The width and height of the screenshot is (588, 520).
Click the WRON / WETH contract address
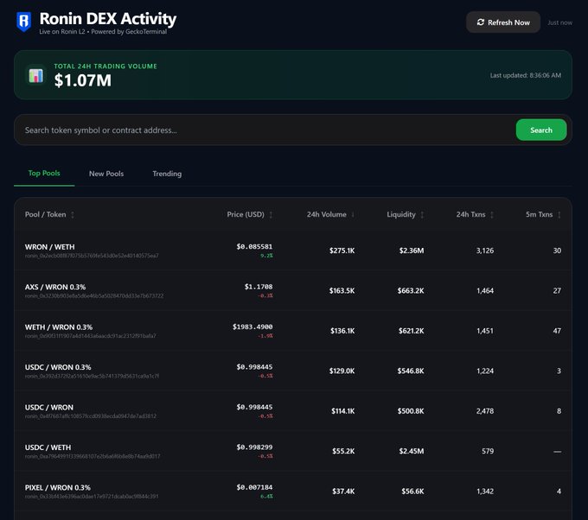(92, 256)
